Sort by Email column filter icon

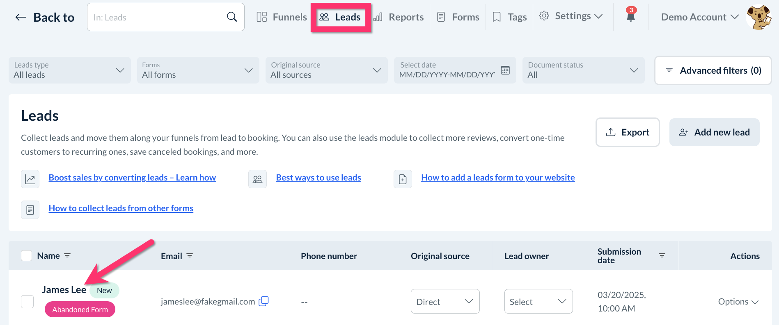point(190,255)
